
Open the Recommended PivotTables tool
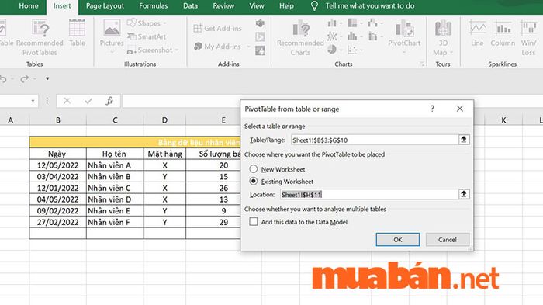pyautogui.click(x=40, y=38)
